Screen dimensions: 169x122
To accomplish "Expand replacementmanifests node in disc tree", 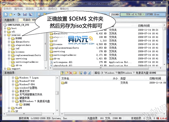I will tap(9, 55).
